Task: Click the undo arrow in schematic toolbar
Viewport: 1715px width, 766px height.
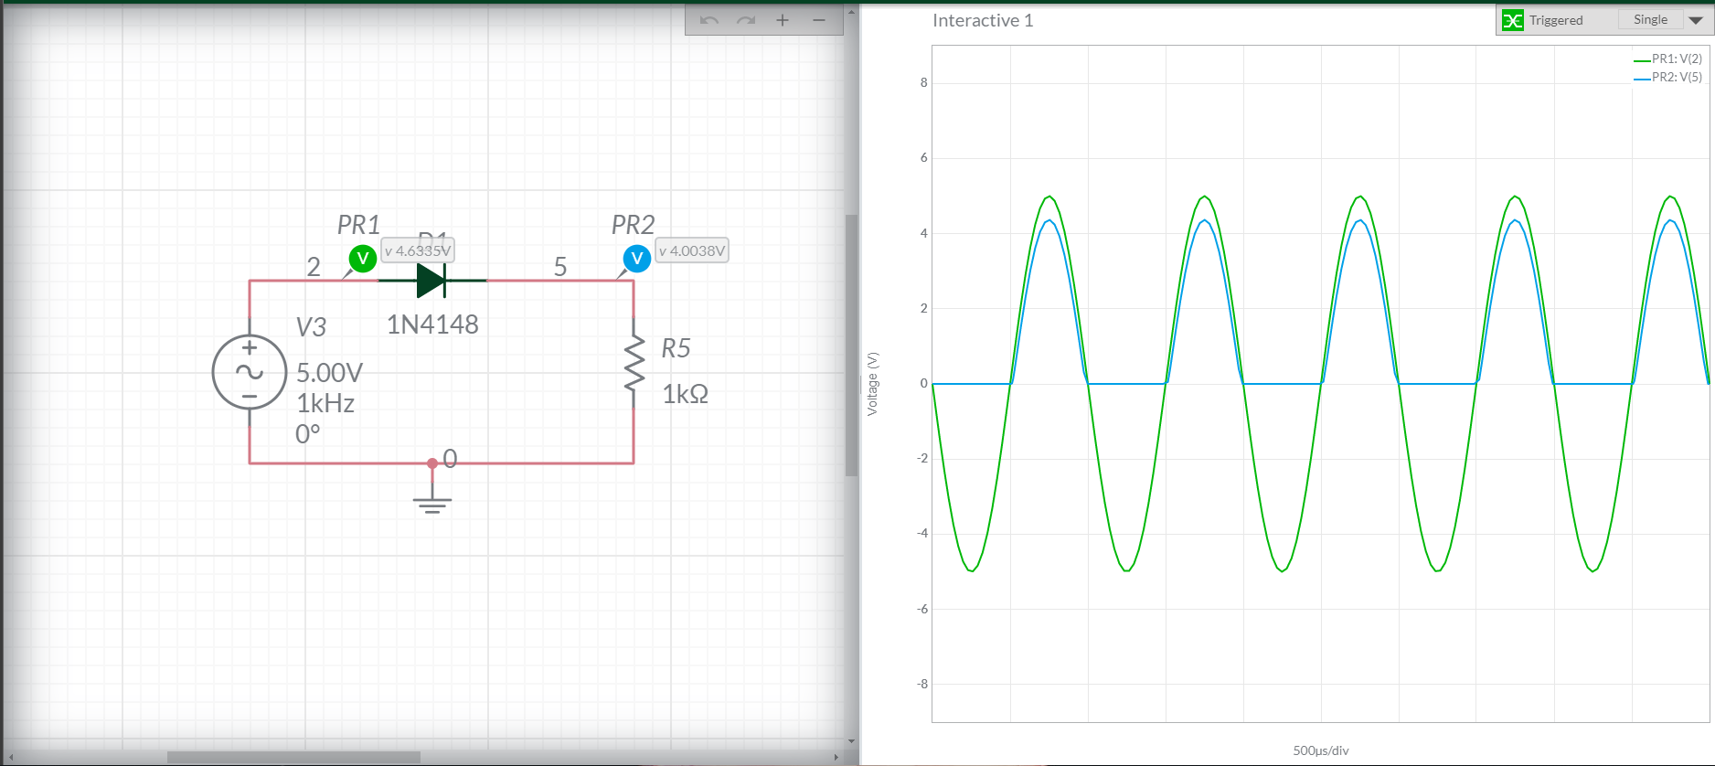Action: 708,20
